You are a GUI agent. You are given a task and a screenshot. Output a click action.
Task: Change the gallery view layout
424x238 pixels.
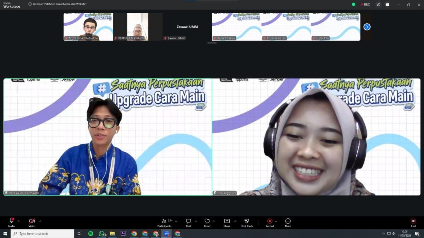pos(387,4)
